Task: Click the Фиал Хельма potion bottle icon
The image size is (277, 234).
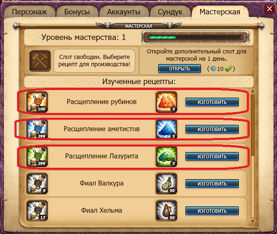Action: coord(166,211)
